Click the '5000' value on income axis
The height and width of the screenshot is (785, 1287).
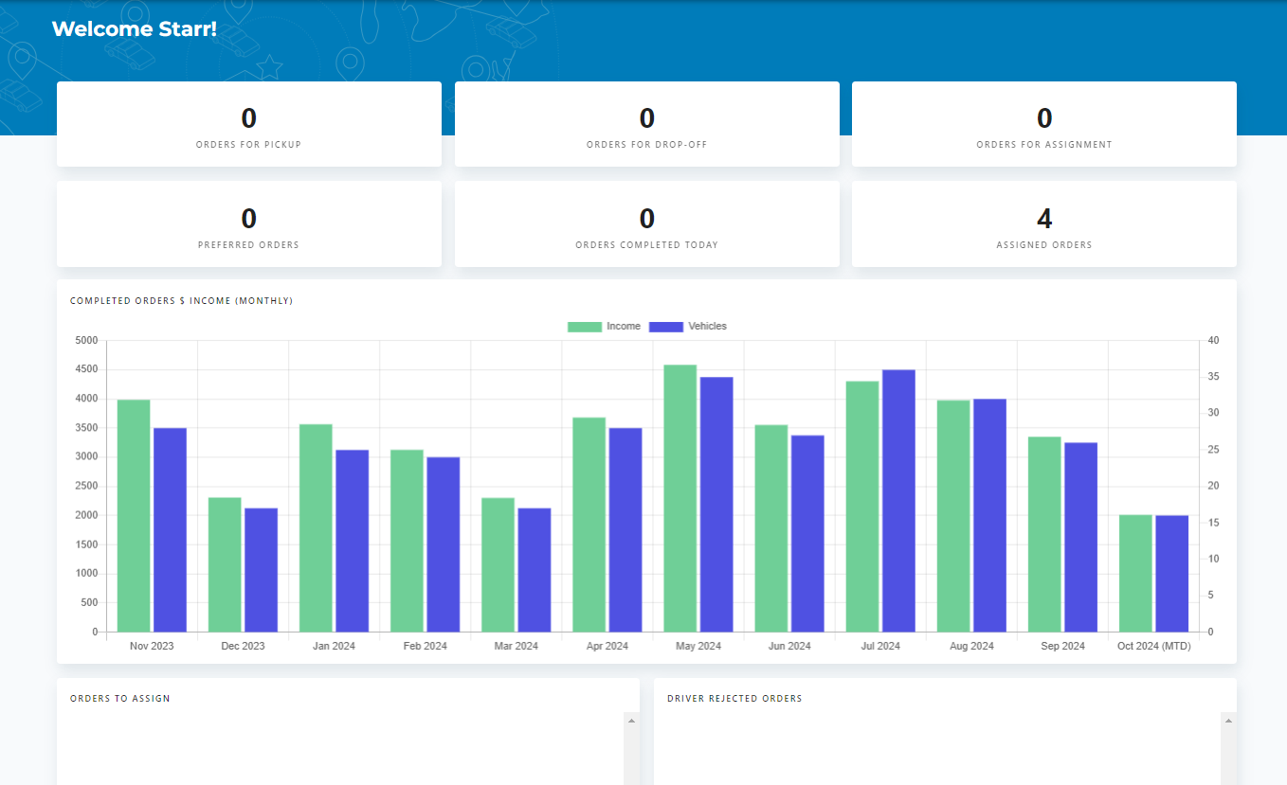pyautogui.click(x=86, y=340)
